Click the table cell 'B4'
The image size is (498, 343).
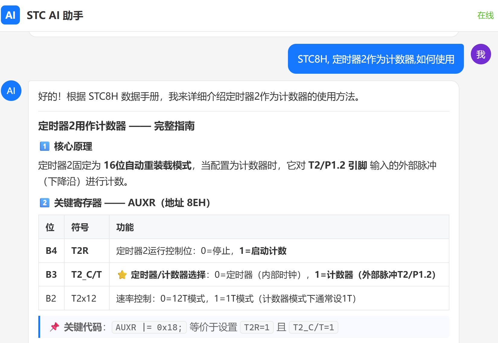(x=51, y=251)
